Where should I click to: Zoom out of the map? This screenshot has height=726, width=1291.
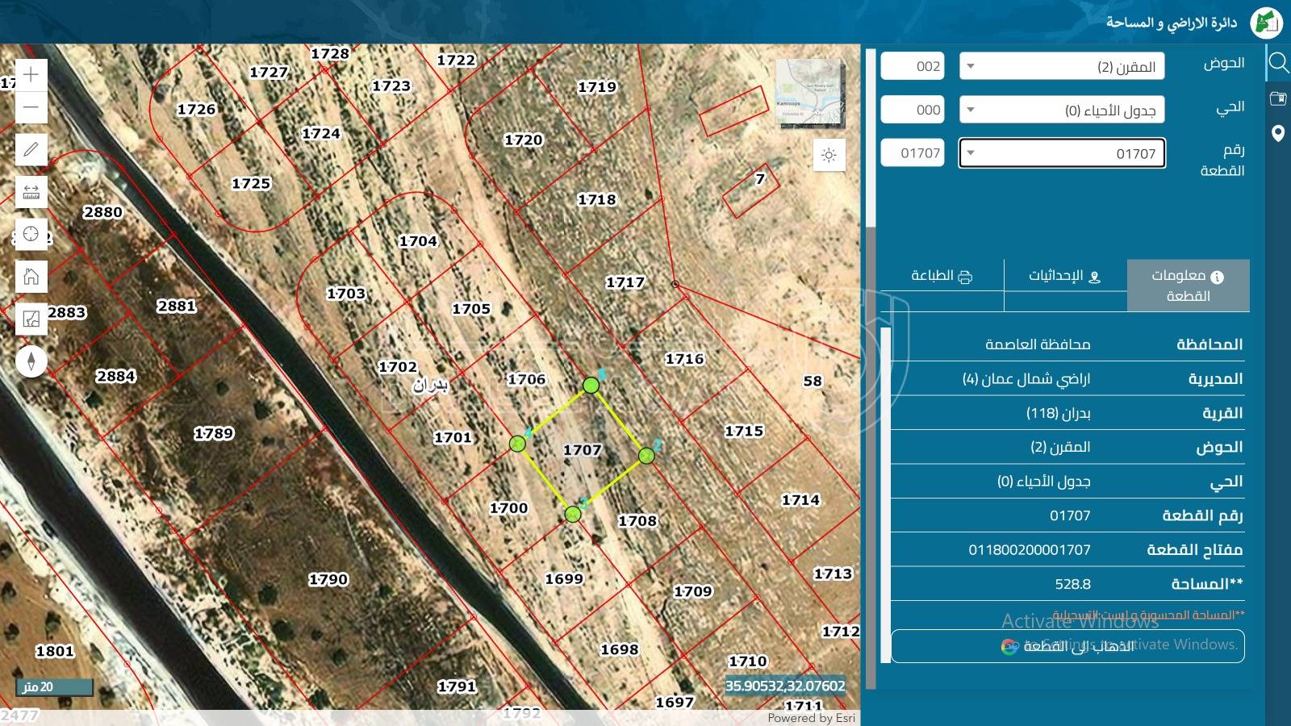coord(31,107)
